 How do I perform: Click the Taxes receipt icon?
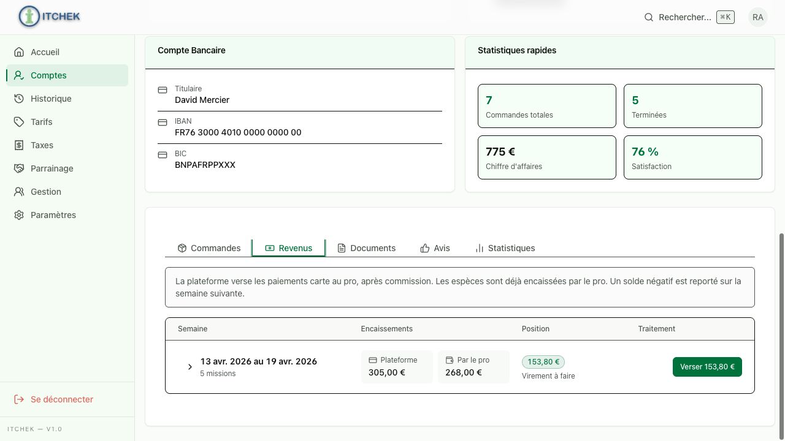[19, 145]
